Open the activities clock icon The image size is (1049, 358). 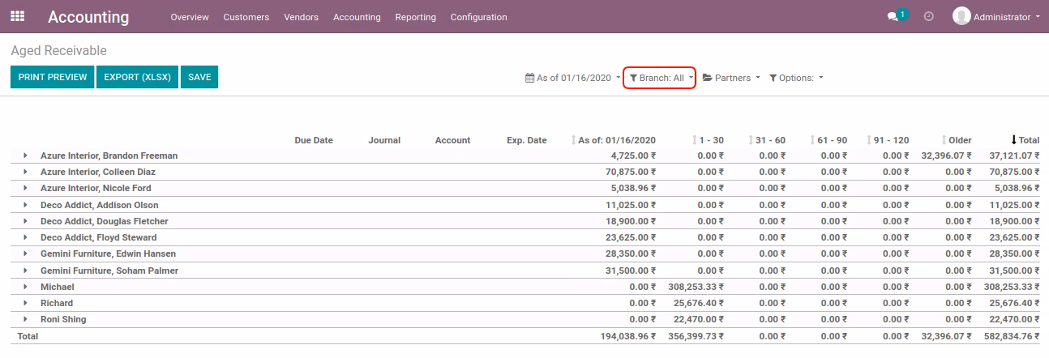(929, 16)
